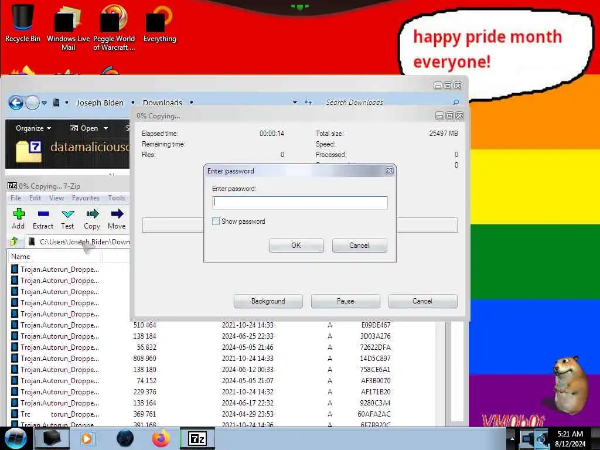Open media player taskbar icon

pos(87,438)
